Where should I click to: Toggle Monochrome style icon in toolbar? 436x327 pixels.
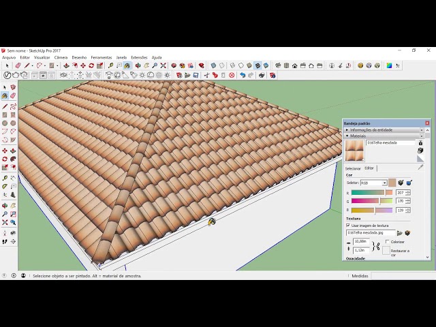pos(266,65)
